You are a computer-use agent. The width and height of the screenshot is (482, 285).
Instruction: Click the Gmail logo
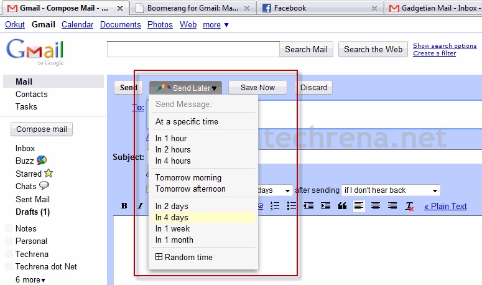click(35, 52)
